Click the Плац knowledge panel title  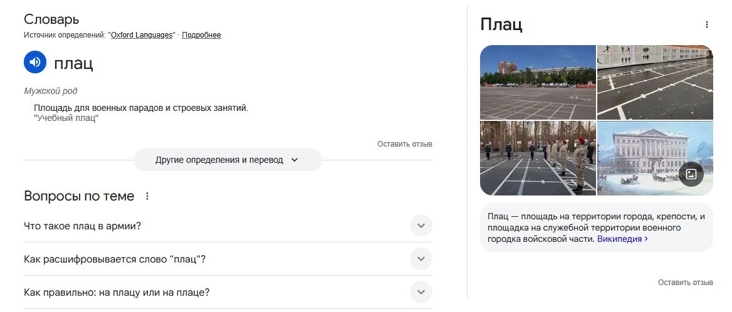[501, 24]
